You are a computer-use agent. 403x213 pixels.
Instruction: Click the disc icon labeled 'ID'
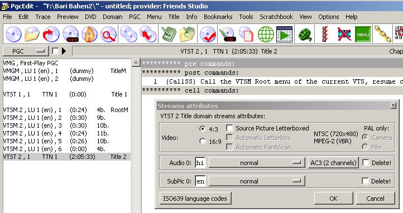click(227, 34)
